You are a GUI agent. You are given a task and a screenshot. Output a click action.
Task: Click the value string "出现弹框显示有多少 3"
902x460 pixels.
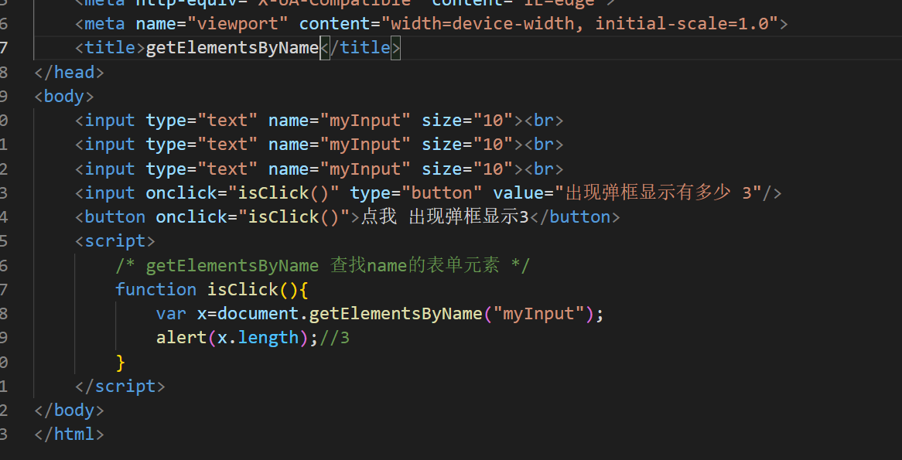[x=658, y=193]
